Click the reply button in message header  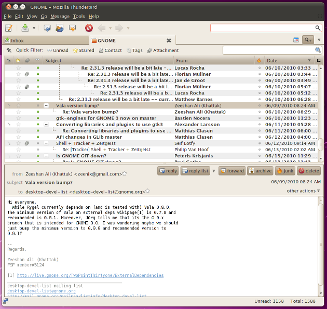168,171
